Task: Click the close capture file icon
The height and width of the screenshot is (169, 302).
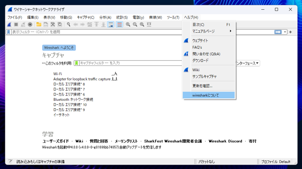Action: (53, 25)
